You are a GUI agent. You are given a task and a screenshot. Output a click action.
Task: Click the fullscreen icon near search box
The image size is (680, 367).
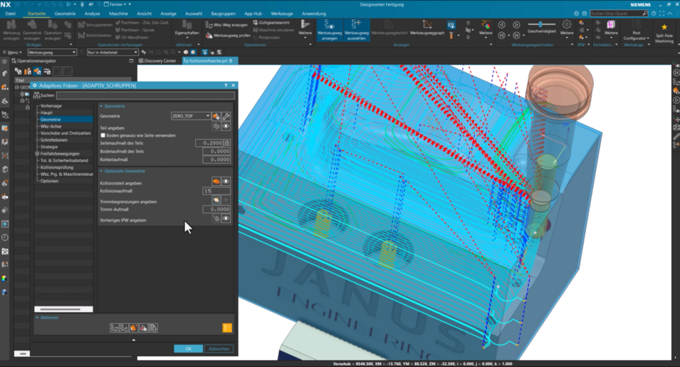(x=661, y=14)
